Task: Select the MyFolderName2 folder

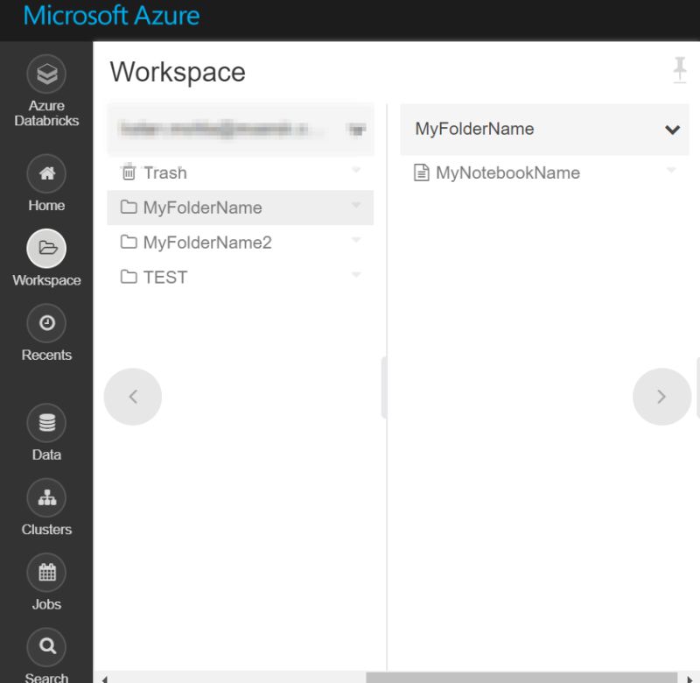Action: 240,243
